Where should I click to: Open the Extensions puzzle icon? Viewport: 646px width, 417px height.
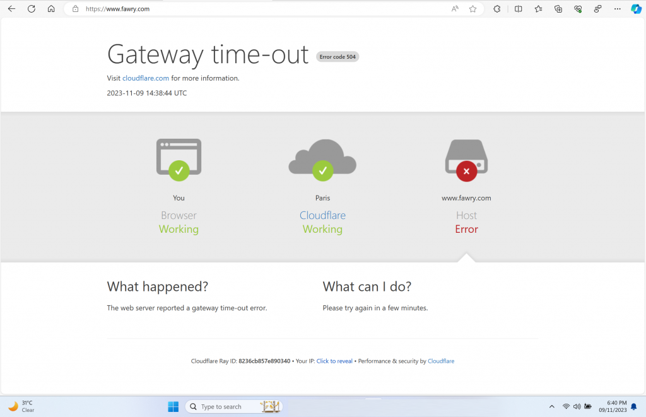497,9
